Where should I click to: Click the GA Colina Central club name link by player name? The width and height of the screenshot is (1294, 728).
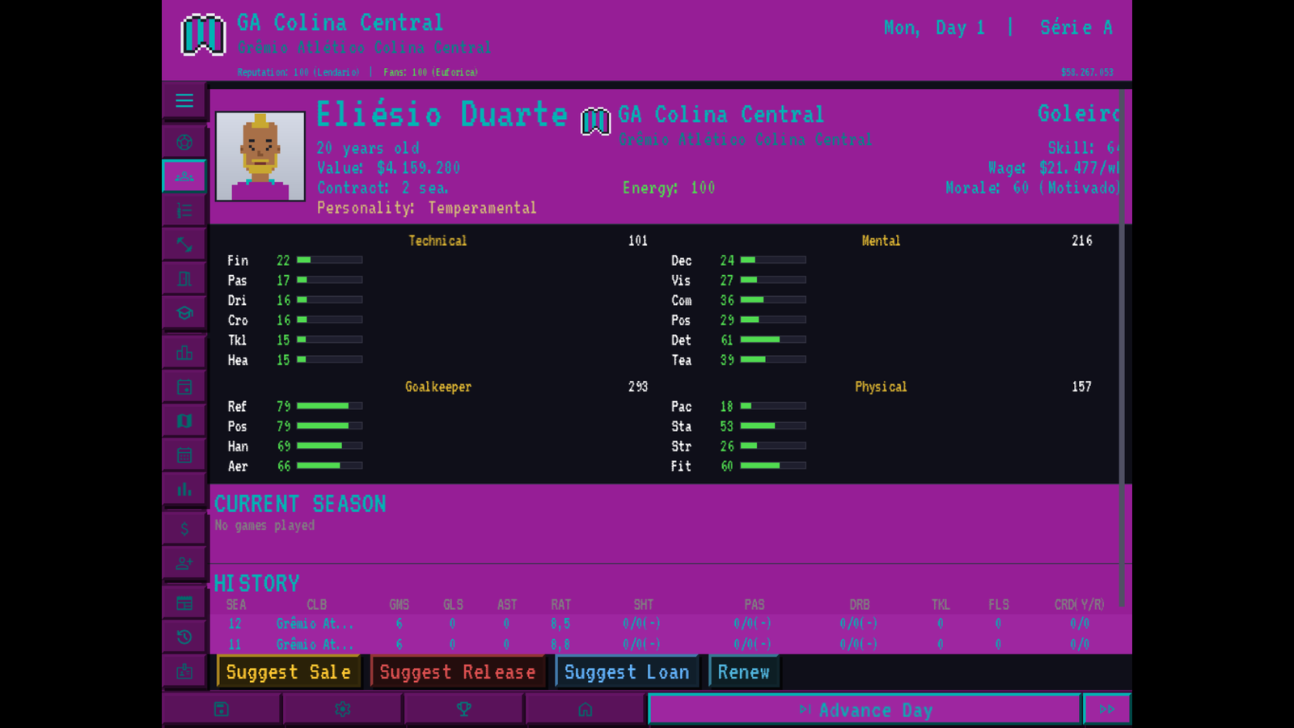[721, 115]
